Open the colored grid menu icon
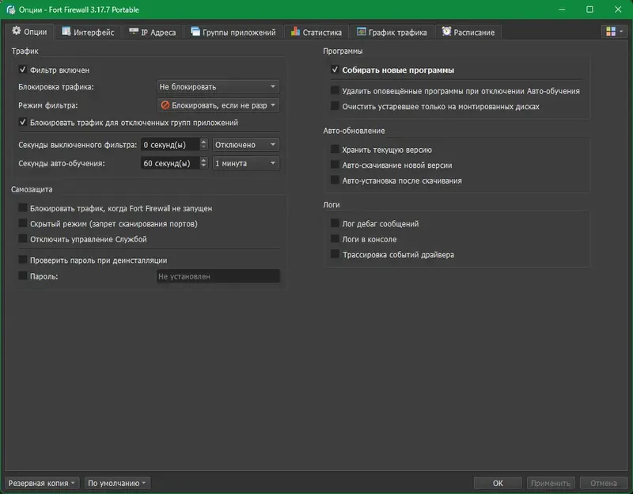 [x=611, y=32]
